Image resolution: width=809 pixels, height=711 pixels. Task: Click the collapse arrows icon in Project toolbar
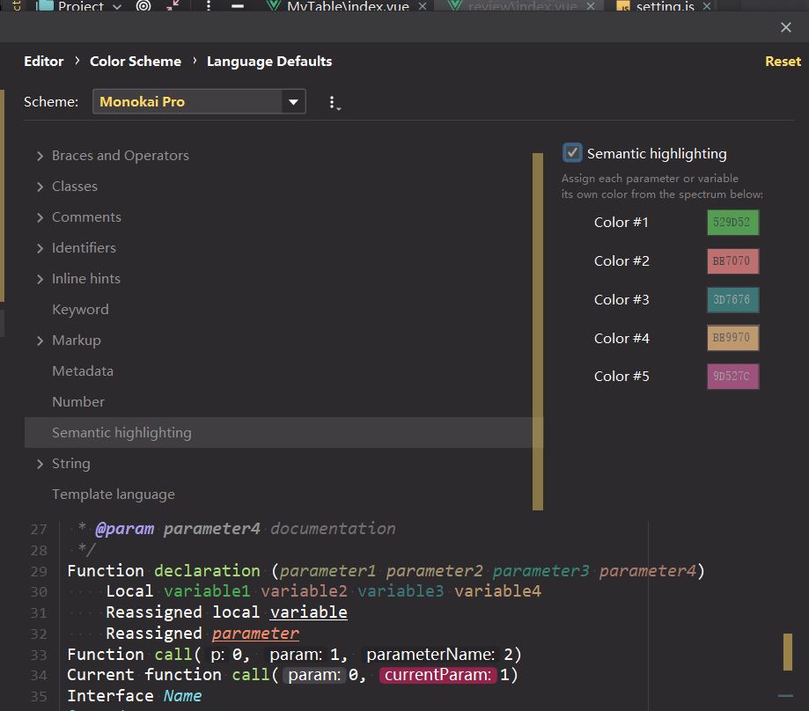tap(173, 5)
